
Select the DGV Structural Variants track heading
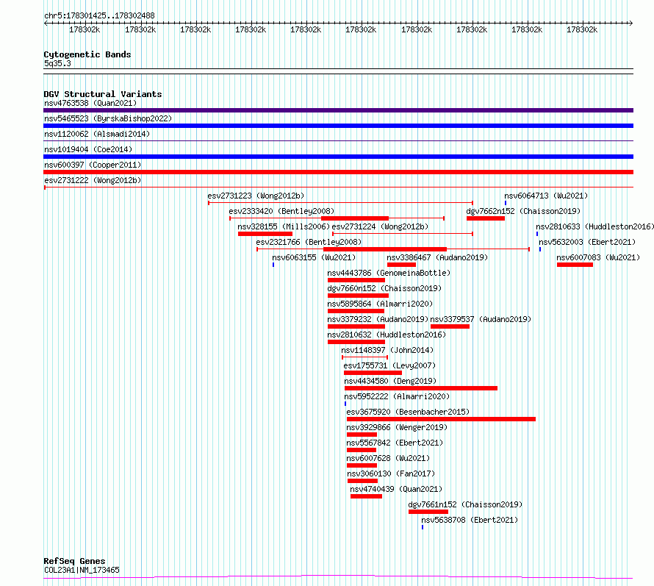click(103, 94)
